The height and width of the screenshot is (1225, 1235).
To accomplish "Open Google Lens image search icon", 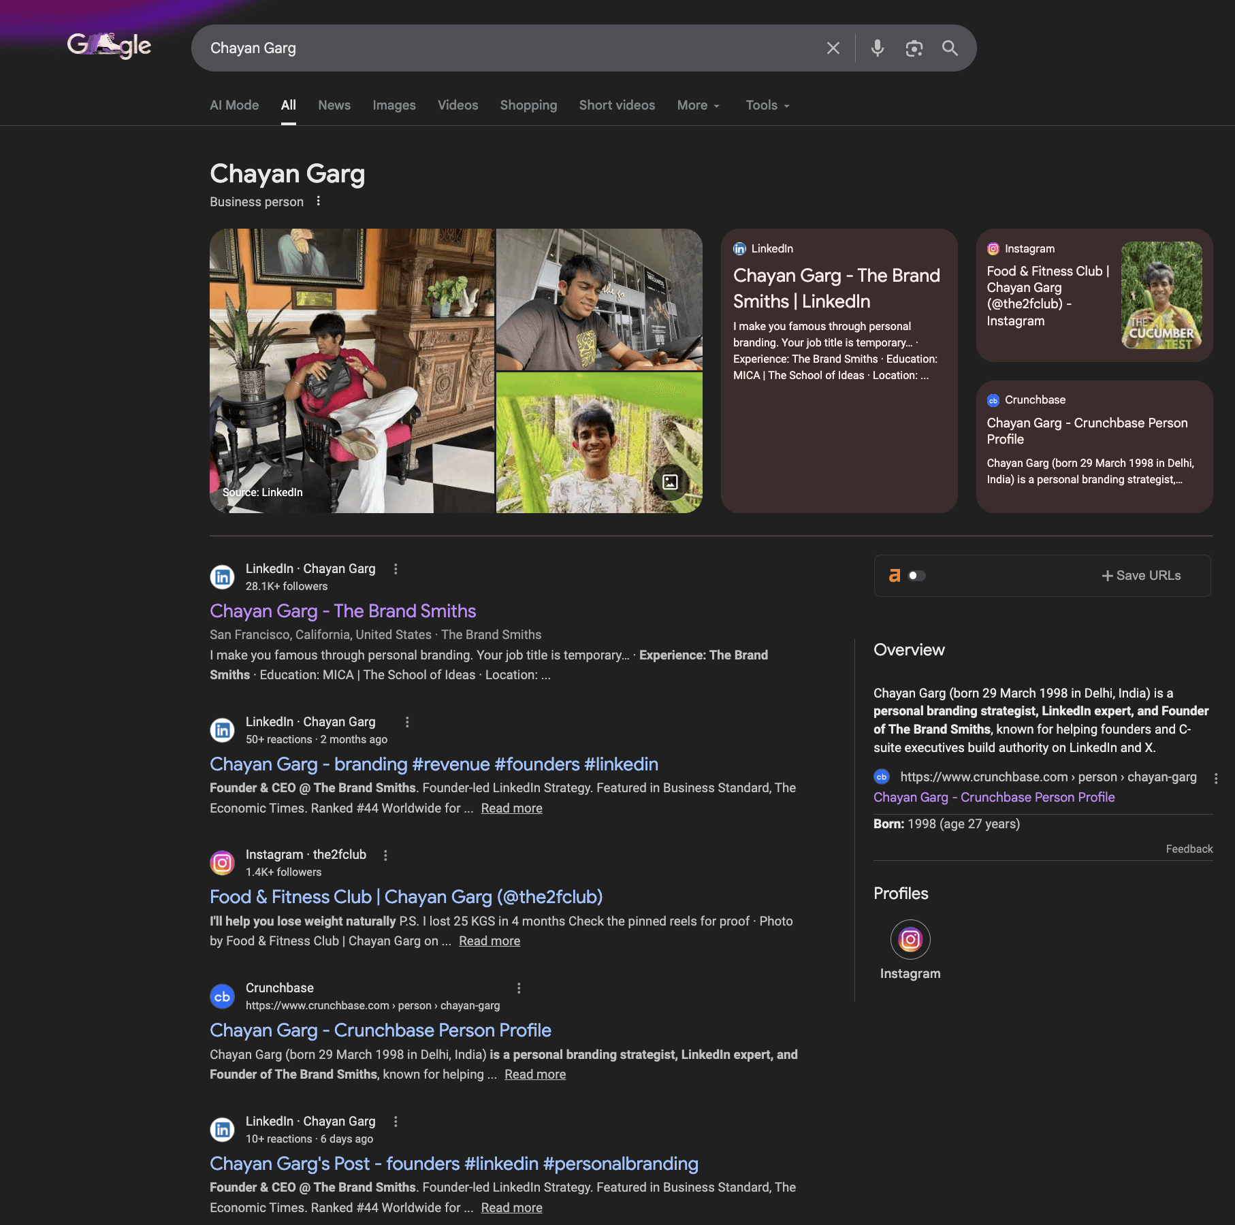I will [x=914, y=48].
